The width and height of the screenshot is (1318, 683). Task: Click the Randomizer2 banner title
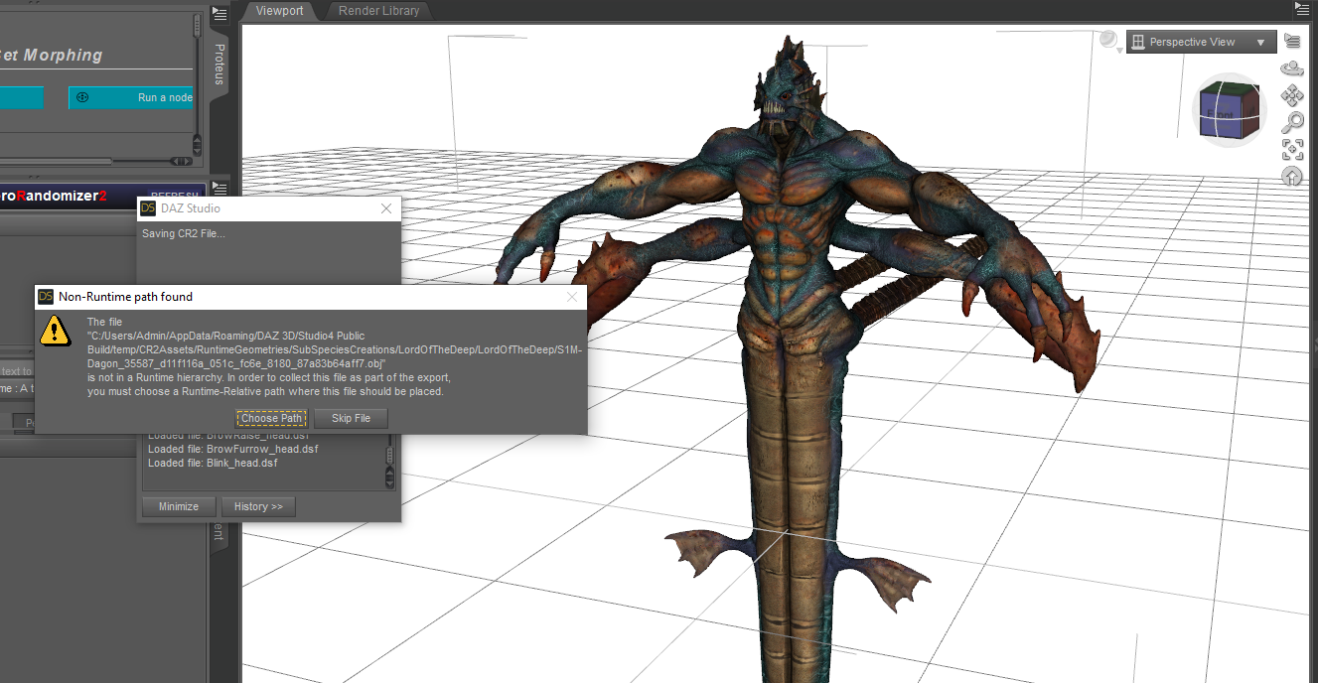click(x=54, y=197)
